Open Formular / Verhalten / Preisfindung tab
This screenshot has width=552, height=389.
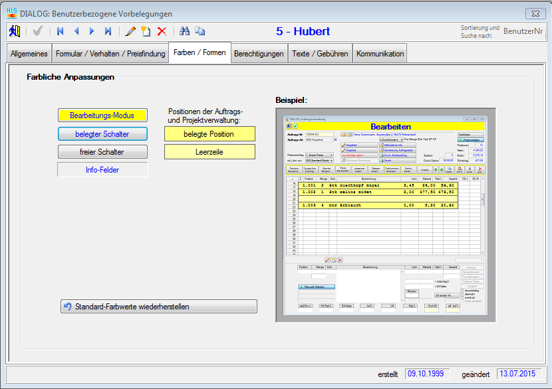pyautogui.click(x=110, y=54)
